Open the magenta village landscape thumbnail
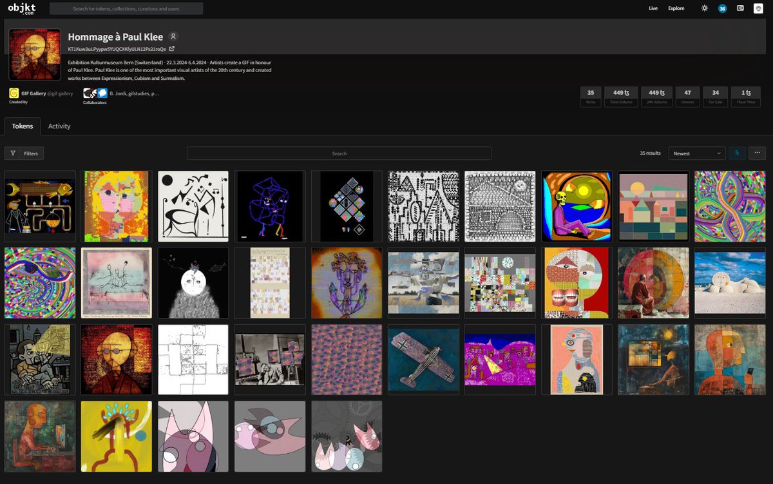The image size is (773, 484). click(x=500, y=360)
